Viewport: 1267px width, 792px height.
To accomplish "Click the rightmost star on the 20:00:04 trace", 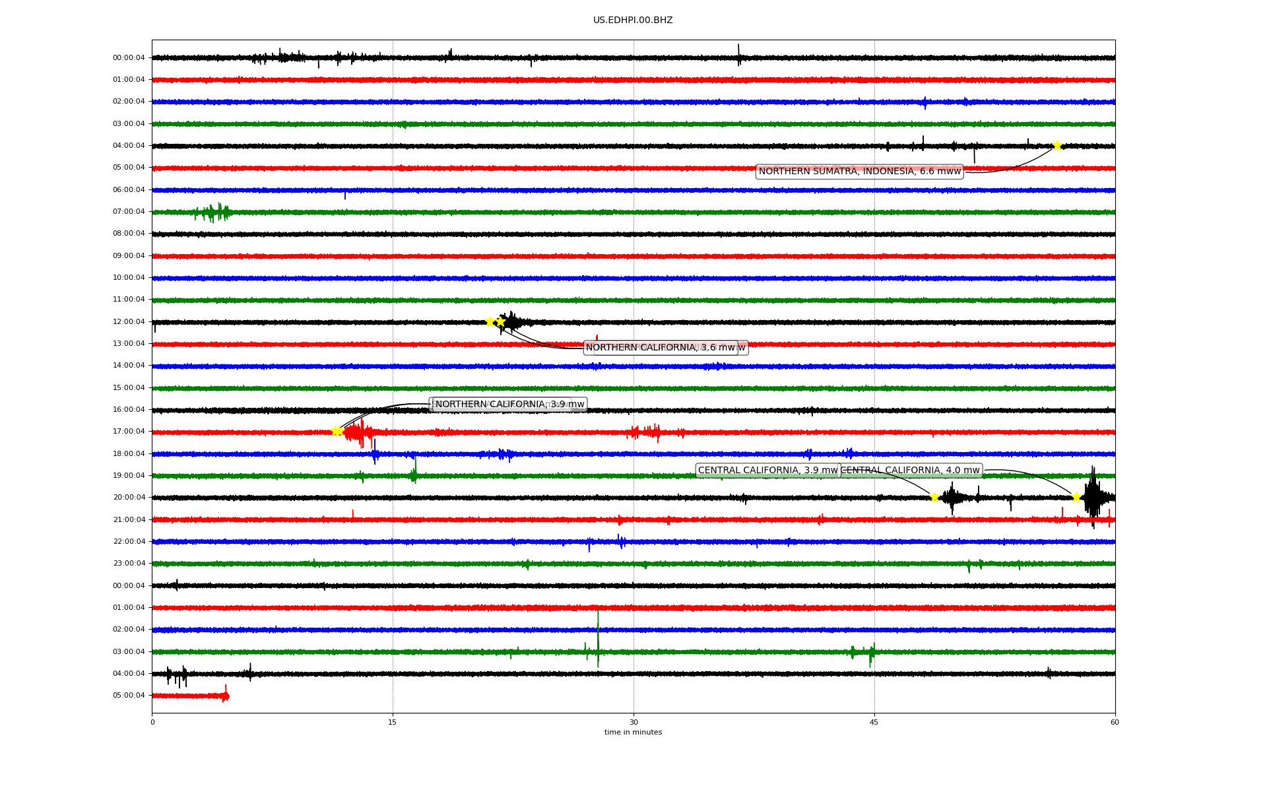I will (1076, 497).
